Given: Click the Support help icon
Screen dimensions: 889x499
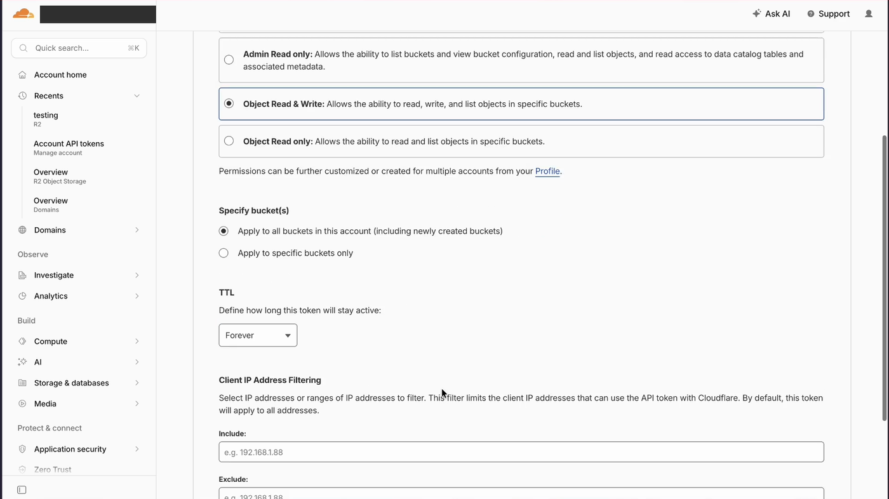Looking at the screenshot, I should [x=811, y=14].
